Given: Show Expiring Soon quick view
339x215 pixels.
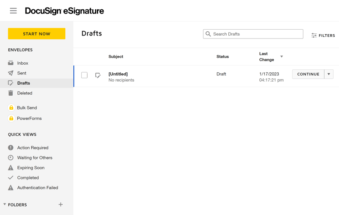Looking at the screenshot, I should (x=31, y=168).
